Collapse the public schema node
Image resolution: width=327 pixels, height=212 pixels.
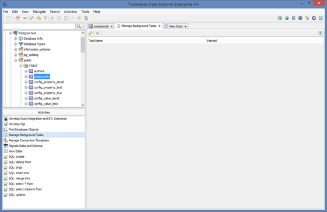coord(16,61)
